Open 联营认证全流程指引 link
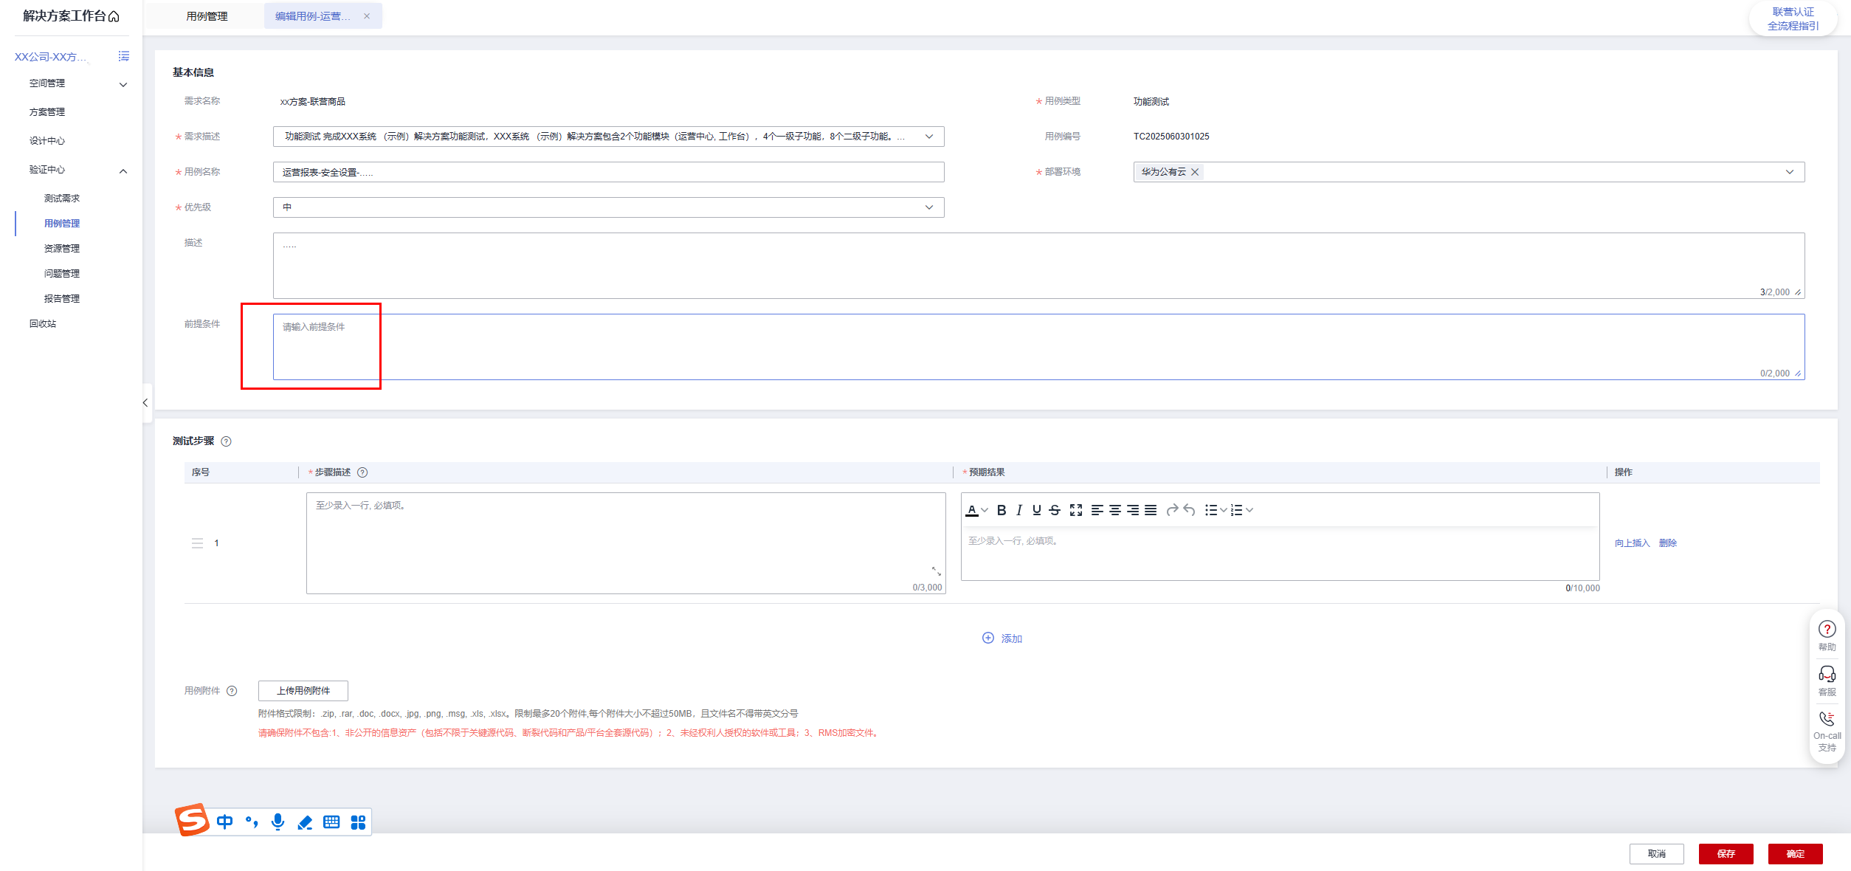1851x871 pixels. click(x=1793, y=19)
